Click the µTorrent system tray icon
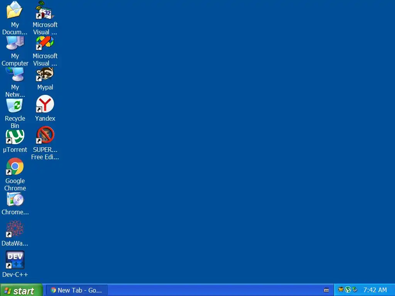395x296 pixels. point(348,290)
